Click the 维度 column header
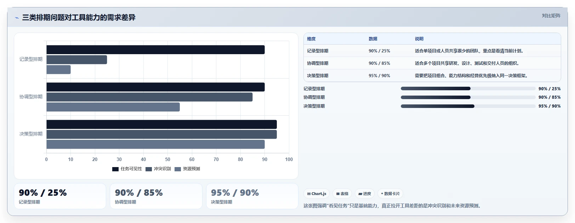Viewport: 575px width, 223px height. [x=311, y=39]
